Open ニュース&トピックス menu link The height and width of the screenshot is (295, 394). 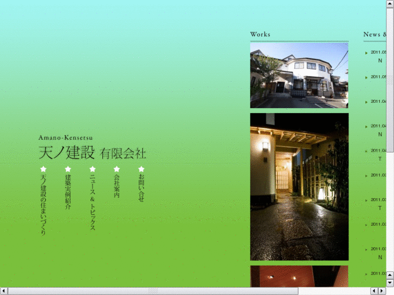[x=93, y=202]
